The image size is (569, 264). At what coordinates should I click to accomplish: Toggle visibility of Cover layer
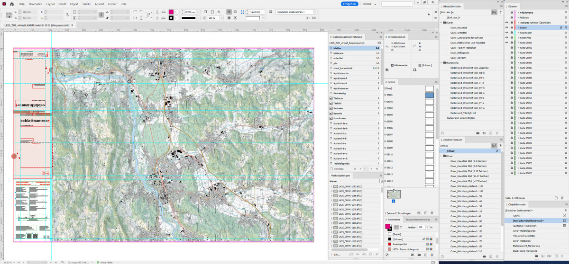point(506,27)
